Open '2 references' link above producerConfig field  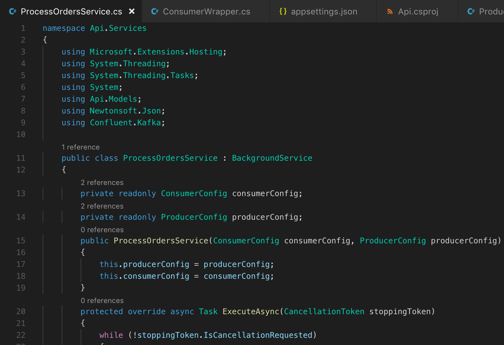102,206
